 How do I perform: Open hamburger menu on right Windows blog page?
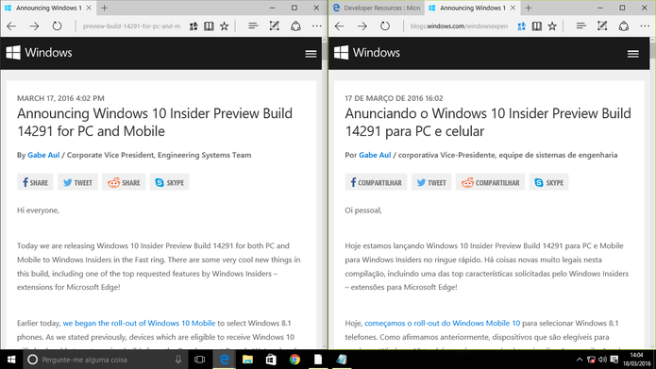633,54
